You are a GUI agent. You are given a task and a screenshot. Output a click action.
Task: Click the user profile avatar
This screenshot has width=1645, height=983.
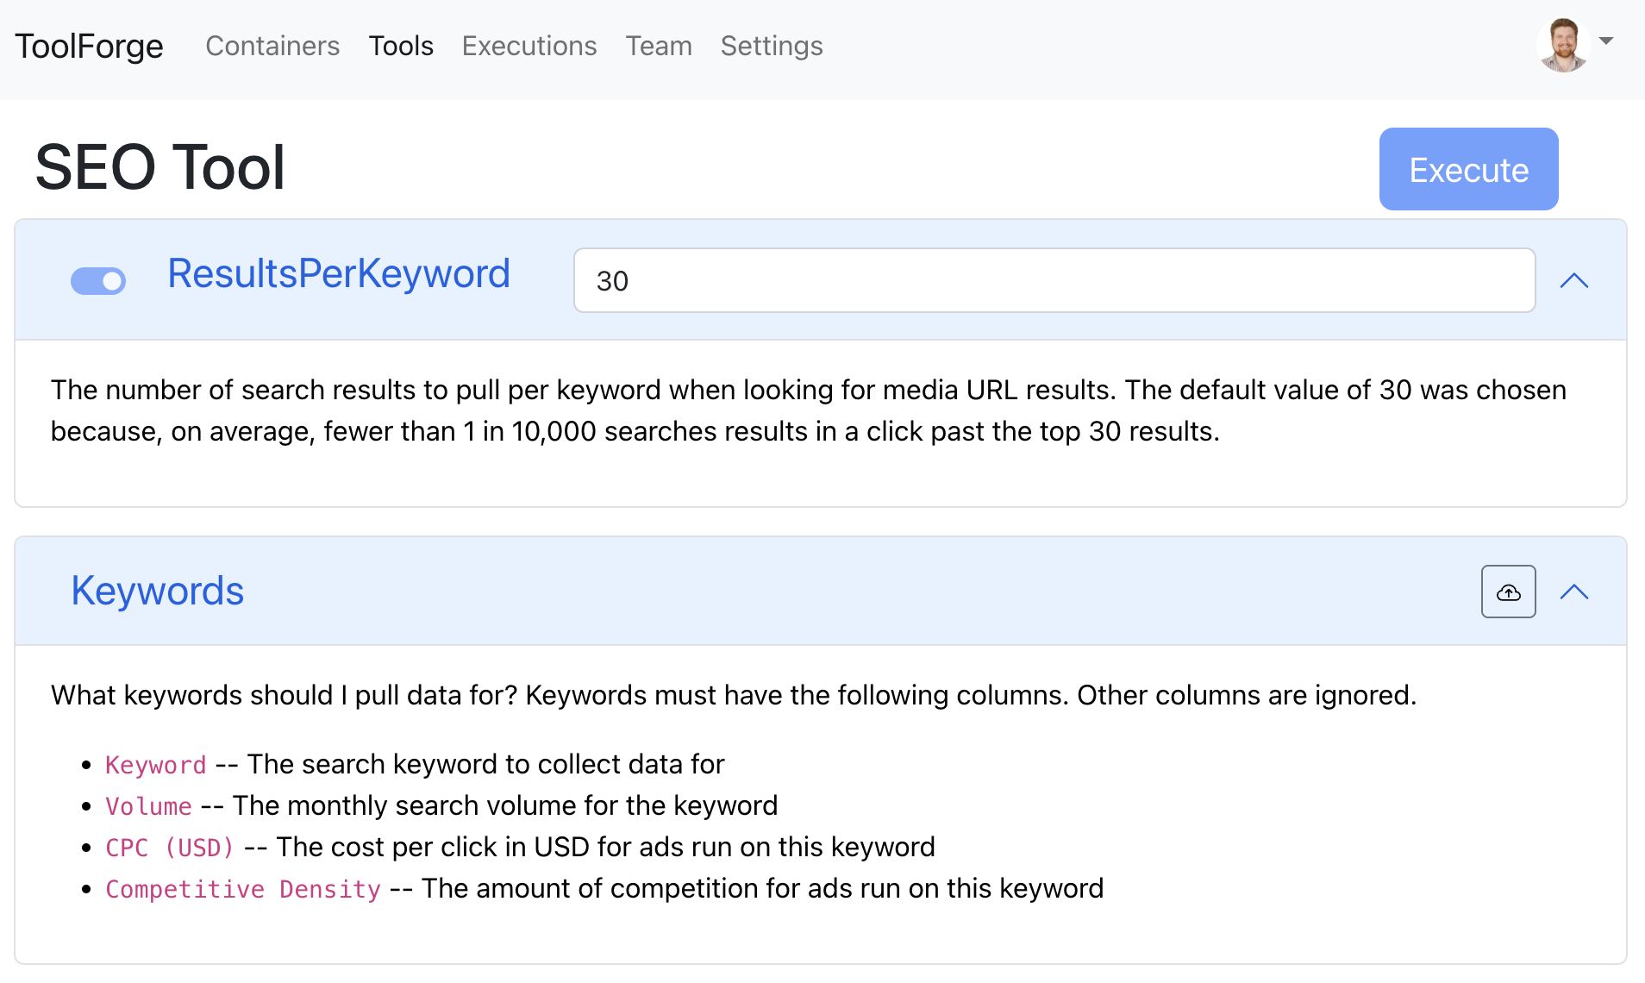point(1563,45)
